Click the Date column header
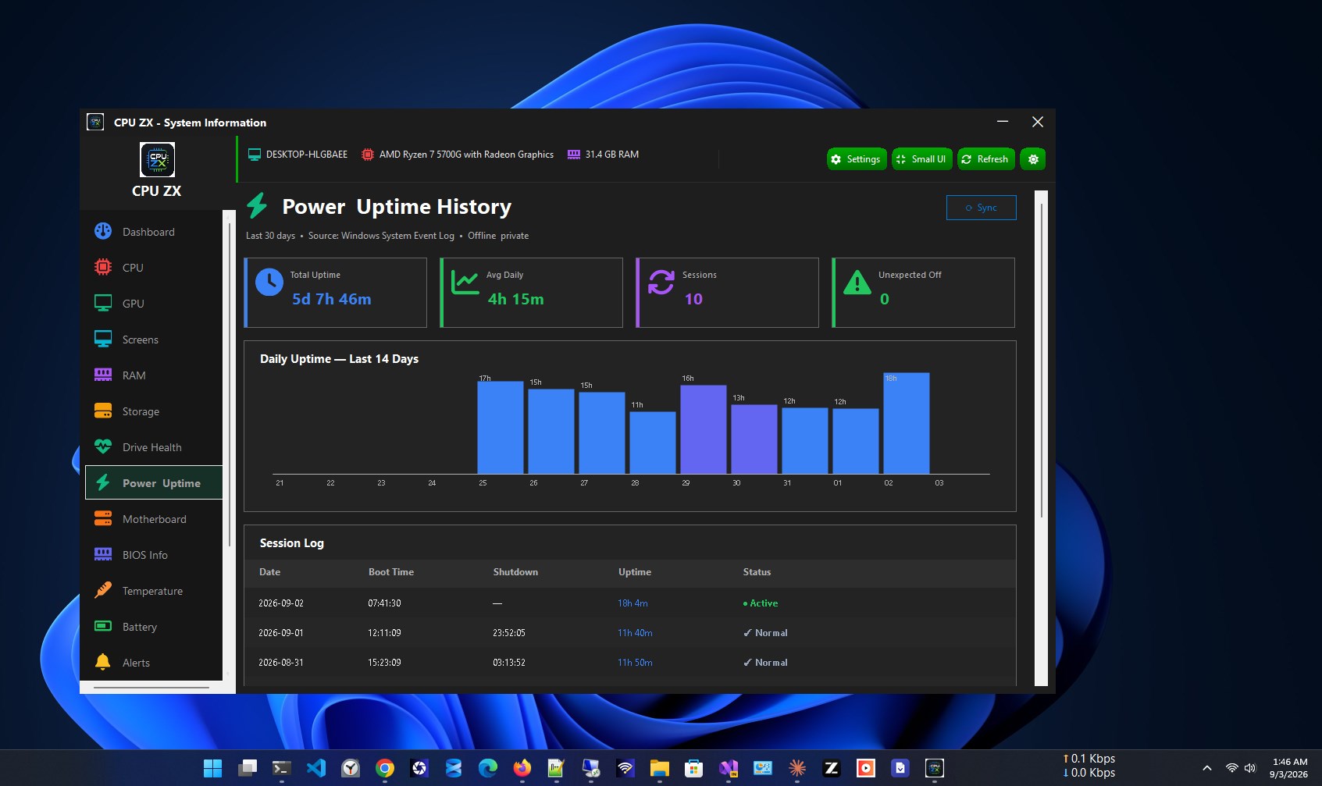This screenshot has width=1322, height=786. click(x=270, y=572)
